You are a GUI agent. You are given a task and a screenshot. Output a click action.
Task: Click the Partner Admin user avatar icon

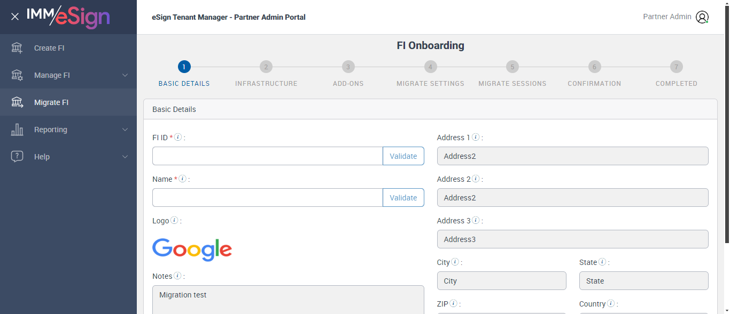point(702,17)
